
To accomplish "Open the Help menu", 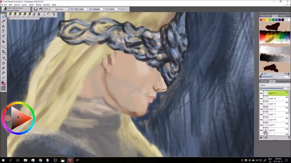I will point(54,5).
